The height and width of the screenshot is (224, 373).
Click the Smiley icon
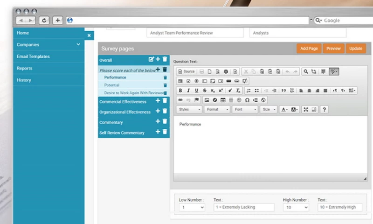(x=239, y=100)
